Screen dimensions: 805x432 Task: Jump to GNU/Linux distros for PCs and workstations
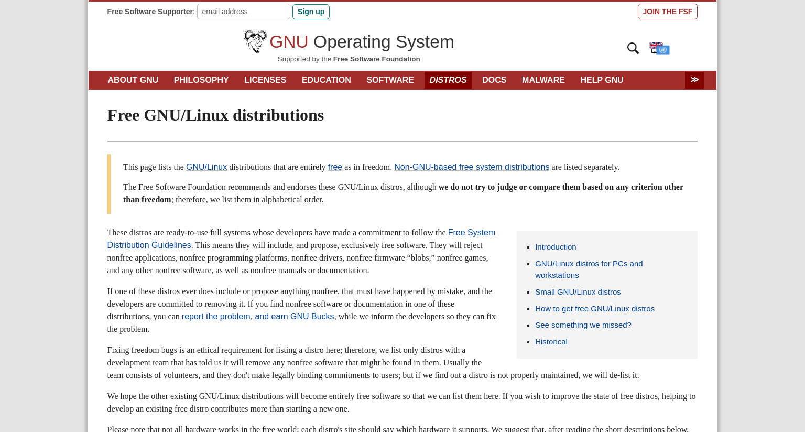589,269
